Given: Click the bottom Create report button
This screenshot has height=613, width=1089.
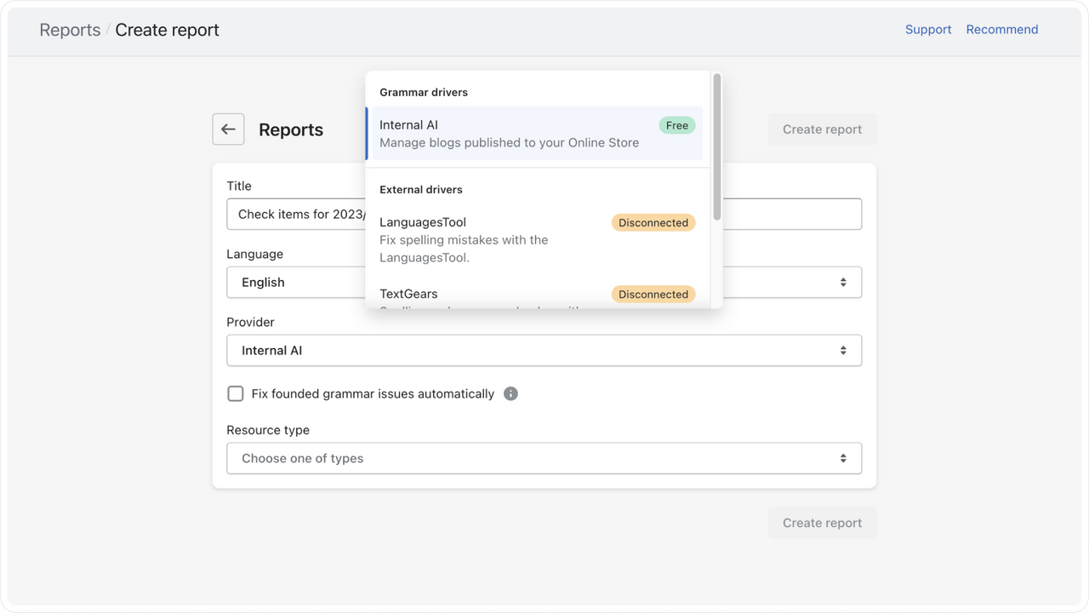Looking at the screenshot, I should [x=822, y=522].
